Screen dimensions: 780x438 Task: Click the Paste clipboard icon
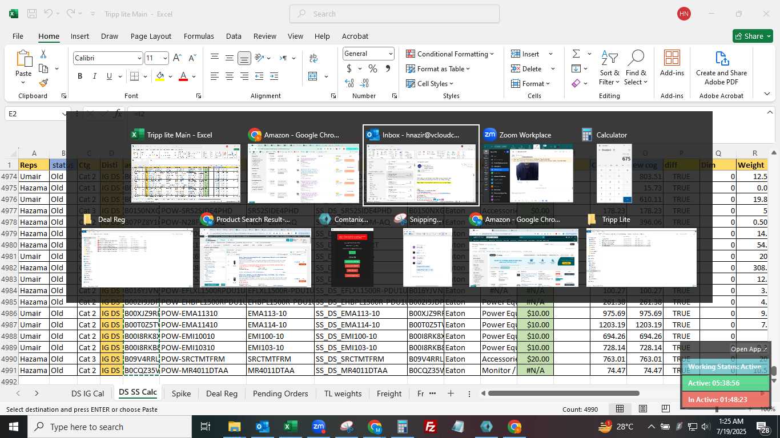click(23, 59)
